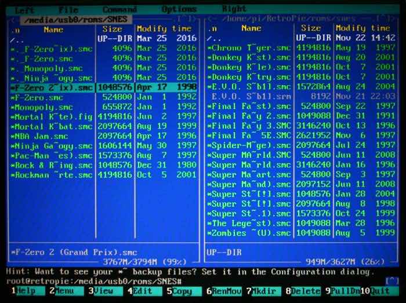The image size is (406, 303).
Task: Click the 6 RenMov function key
Action: tap(224, 291)
